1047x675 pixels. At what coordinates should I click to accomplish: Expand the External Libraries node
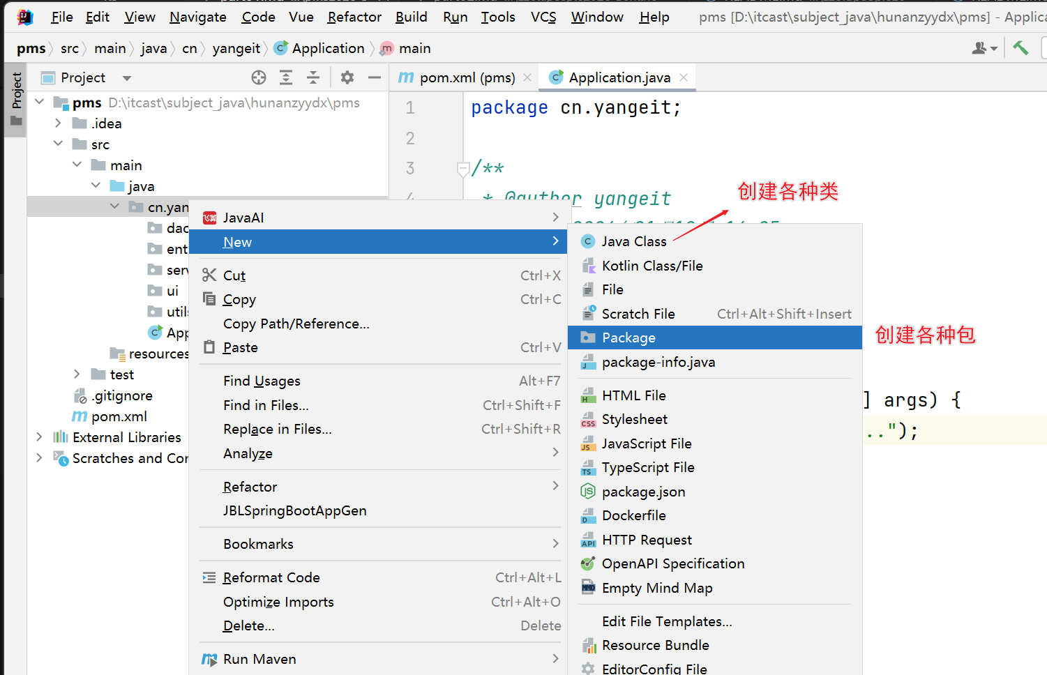pyautogui.click(x=40, y=437)
